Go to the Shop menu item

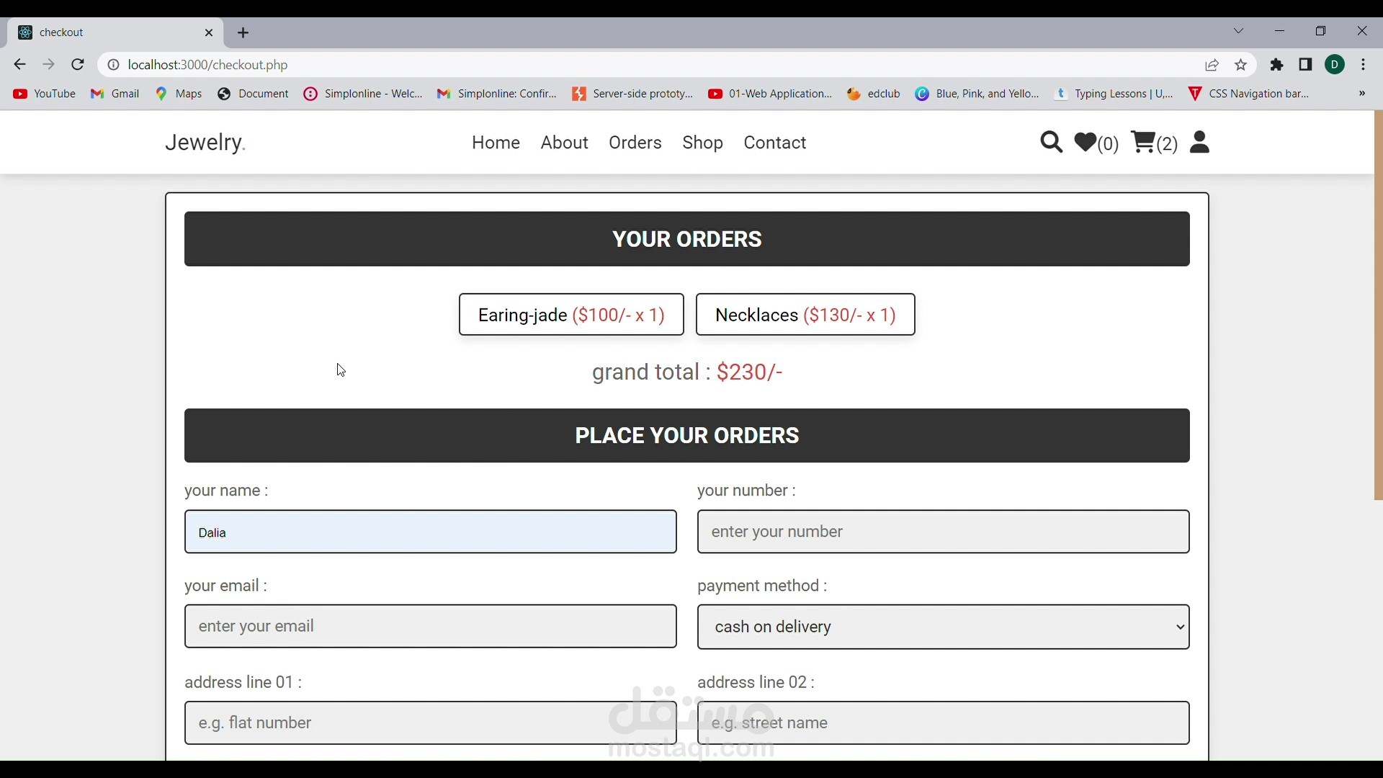pyautogui.click(x=702, y=143)
